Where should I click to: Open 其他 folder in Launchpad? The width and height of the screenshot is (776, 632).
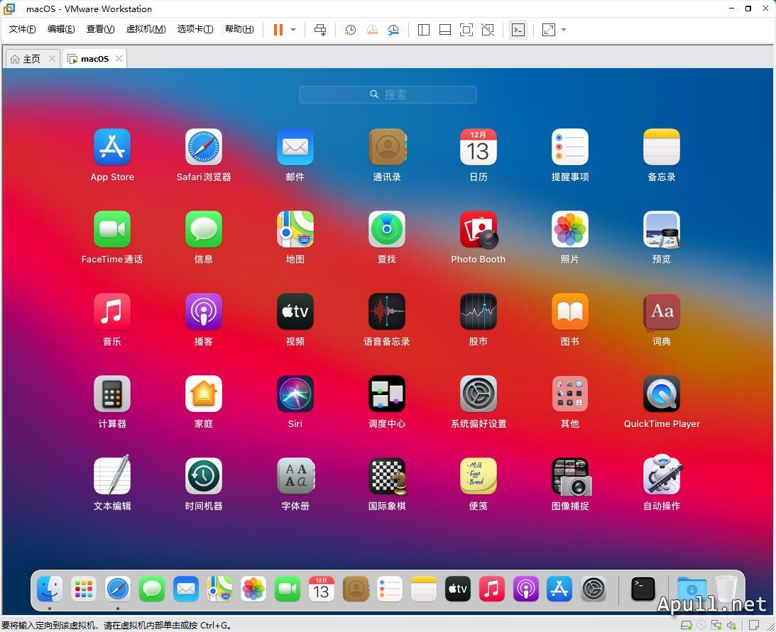569,394
